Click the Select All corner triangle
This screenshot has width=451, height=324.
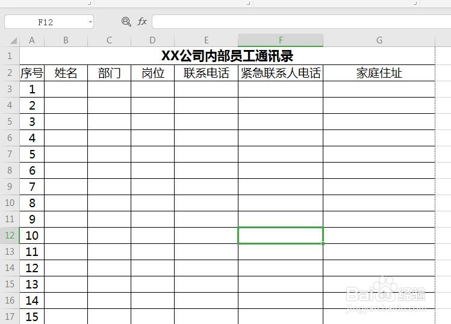click(13, 40)
